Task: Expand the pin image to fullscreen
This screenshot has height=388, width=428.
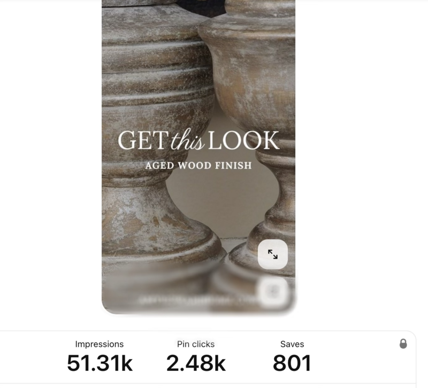Action: pos(273,254)
